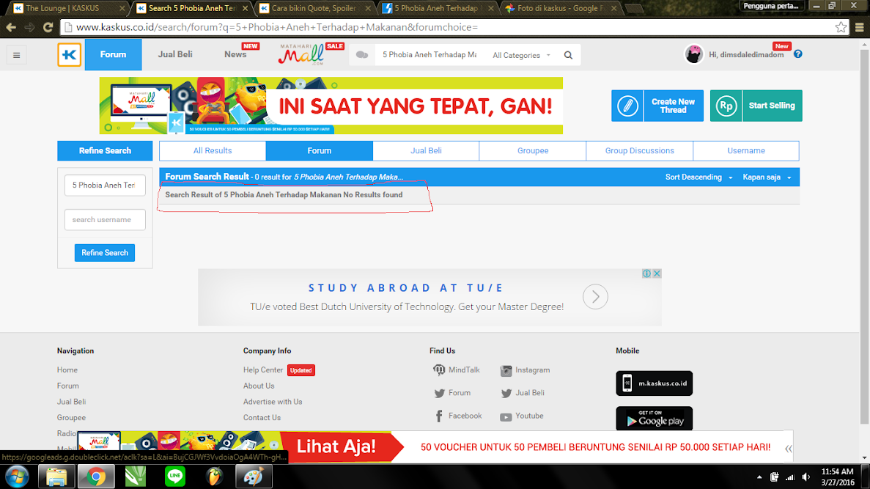Open the help question mark icon
The height and width of the screenshot is (489, 870).
[798, 54]
